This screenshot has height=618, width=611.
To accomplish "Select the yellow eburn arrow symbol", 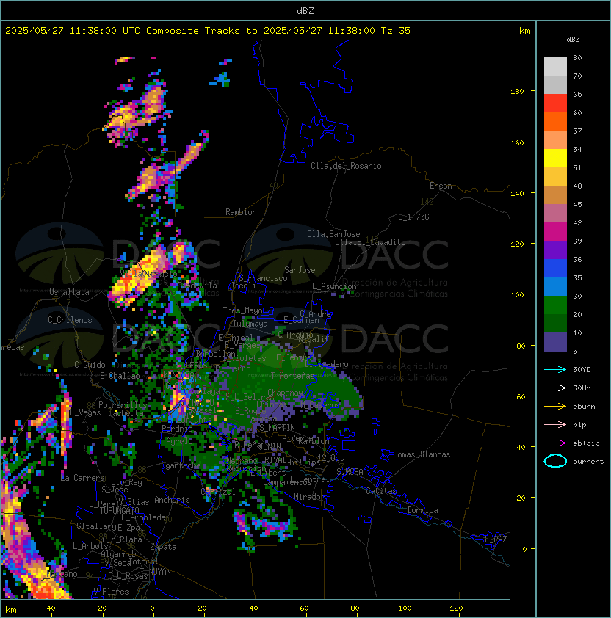I will click(555, 407).
